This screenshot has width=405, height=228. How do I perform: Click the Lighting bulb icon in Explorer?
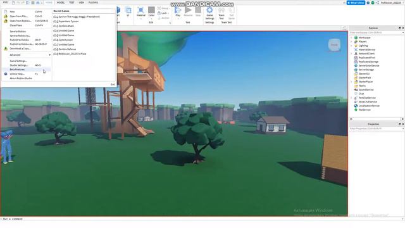[356, 46]
